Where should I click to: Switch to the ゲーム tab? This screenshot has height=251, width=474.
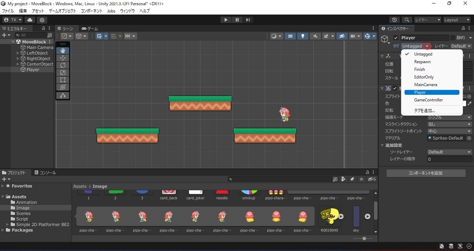point(90,28)
